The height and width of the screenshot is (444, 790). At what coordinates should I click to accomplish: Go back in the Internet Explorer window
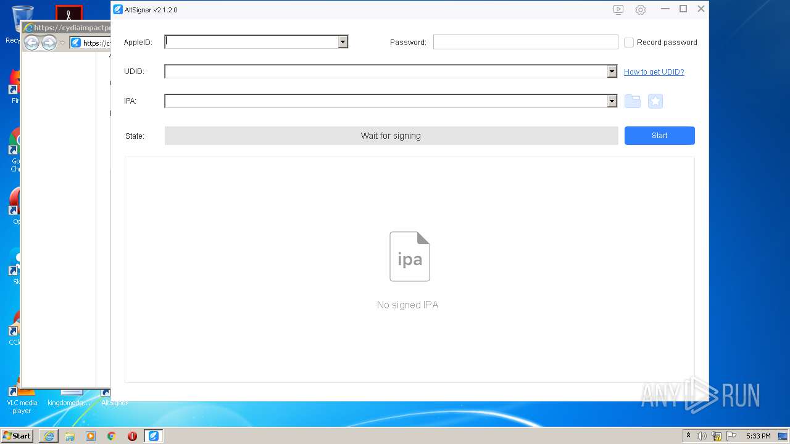click(x=31, y=43)
